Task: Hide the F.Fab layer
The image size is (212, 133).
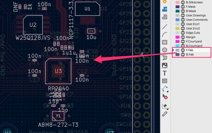Action: pyautogui.click(x=183, y=50)
